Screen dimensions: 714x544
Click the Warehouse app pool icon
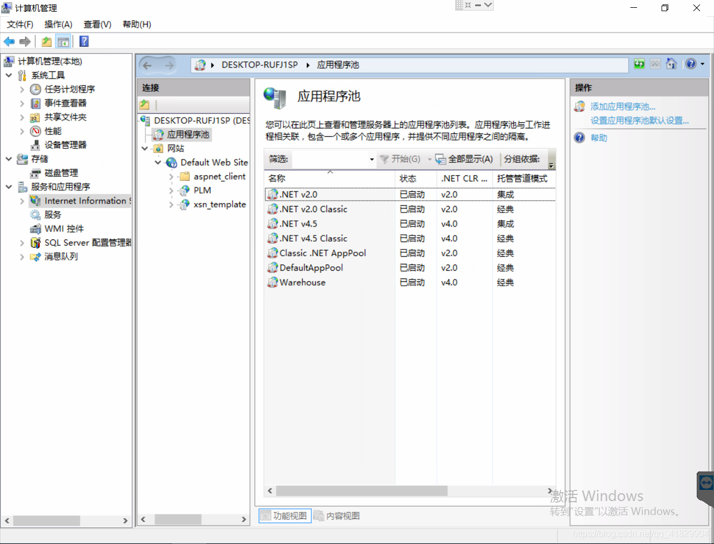(272, 282)
